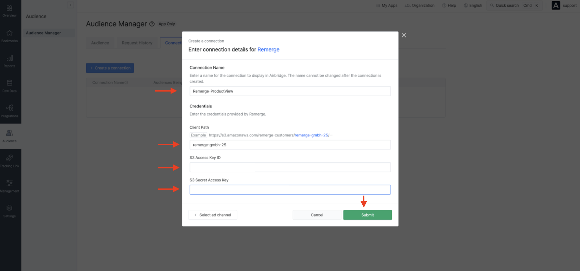Screen dimensions: 580x271
Task: Switch to the Audience tab
Action: click(x=100, y=43)
